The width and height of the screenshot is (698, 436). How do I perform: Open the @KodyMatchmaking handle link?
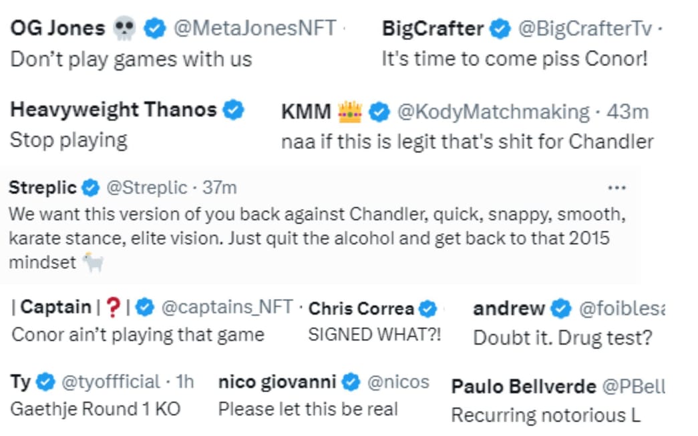(x=493, y=112)
